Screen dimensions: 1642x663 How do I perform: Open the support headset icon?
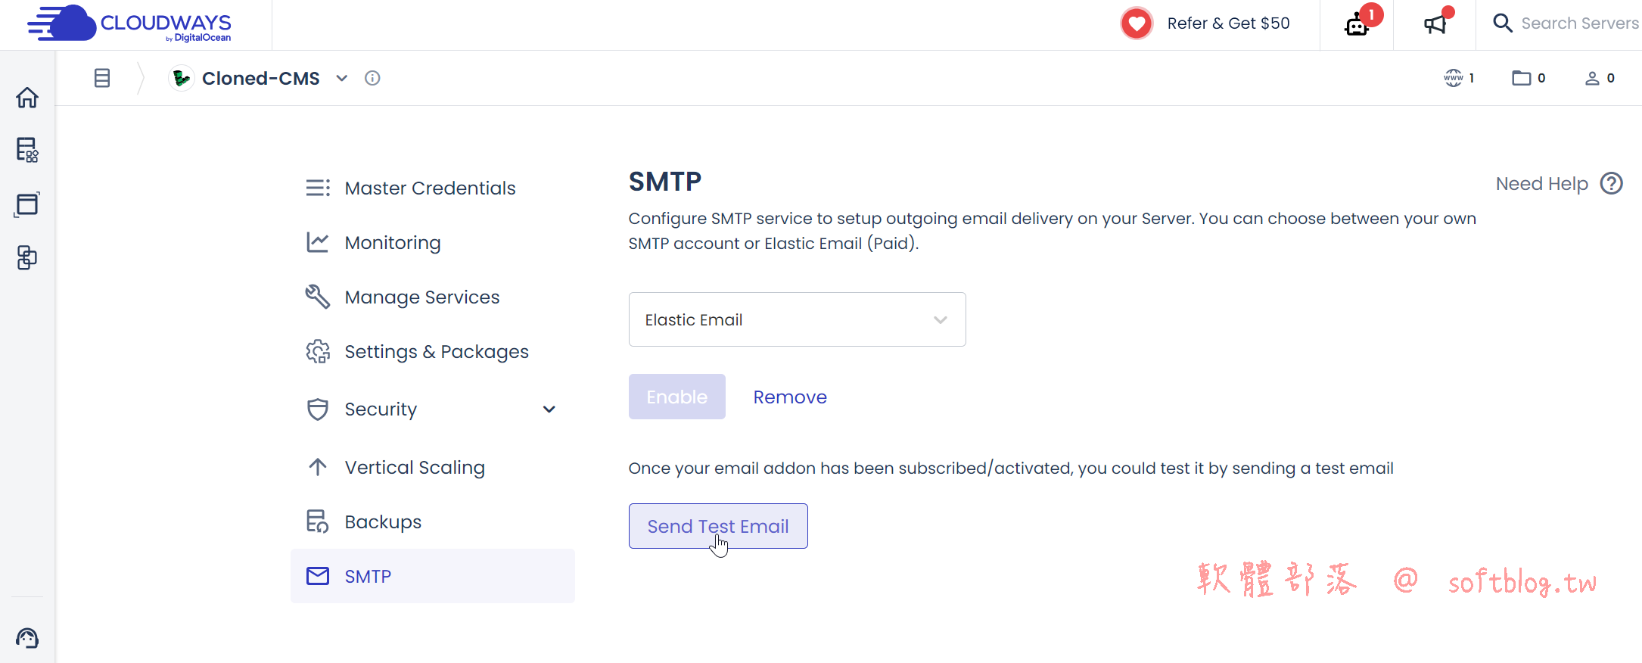click(27, 638)
